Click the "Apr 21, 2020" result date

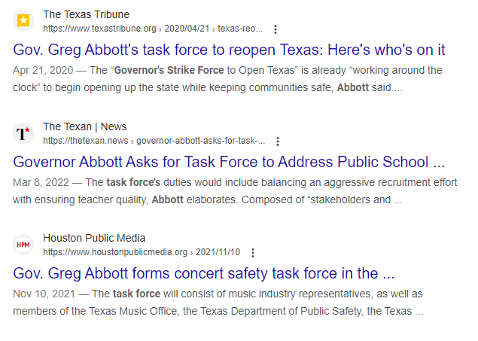pos(41,70)
